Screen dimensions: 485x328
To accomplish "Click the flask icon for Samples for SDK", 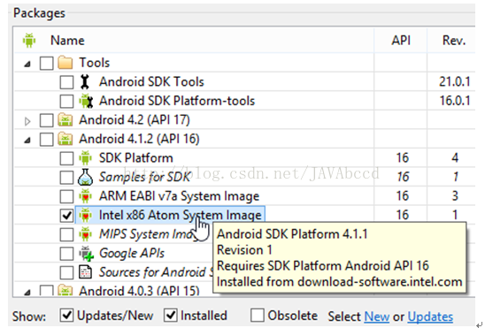I will [x=85, y=177].
